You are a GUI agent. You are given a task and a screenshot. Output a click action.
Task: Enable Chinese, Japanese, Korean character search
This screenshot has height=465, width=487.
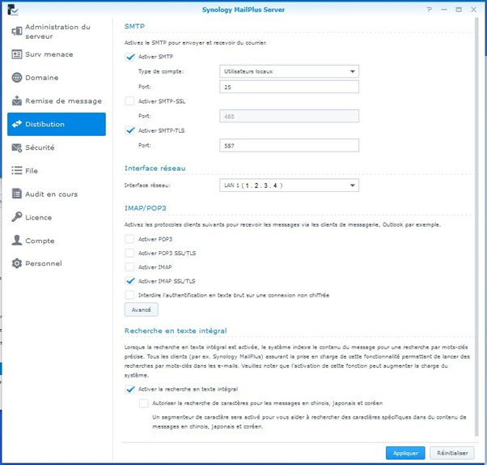click(143, 403)
